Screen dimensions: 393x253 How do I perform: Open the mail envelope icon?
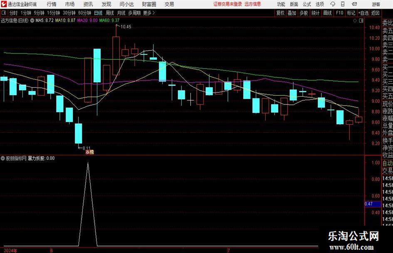pos(354,4)
